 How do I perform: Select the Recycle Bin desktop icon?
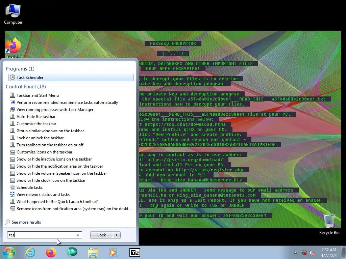(x=329, y=224)
